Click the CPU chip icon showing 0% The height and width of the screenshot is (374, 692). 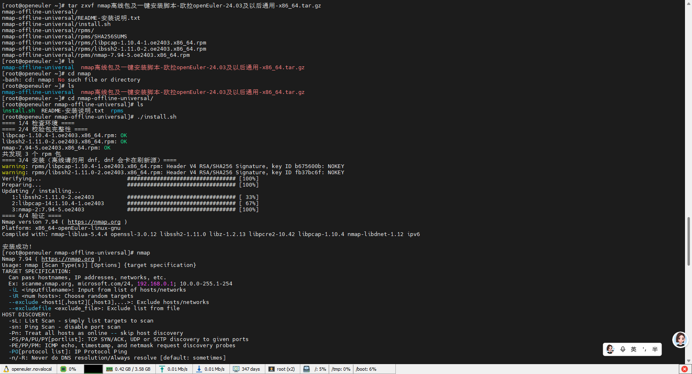(63, 369)
